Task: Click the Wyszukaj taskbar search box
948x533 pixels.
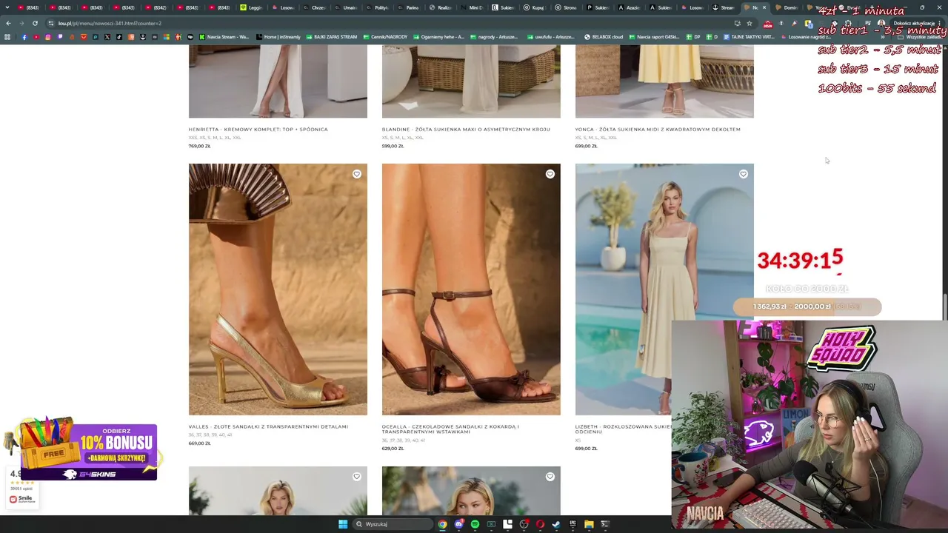Action: point(393,524)
